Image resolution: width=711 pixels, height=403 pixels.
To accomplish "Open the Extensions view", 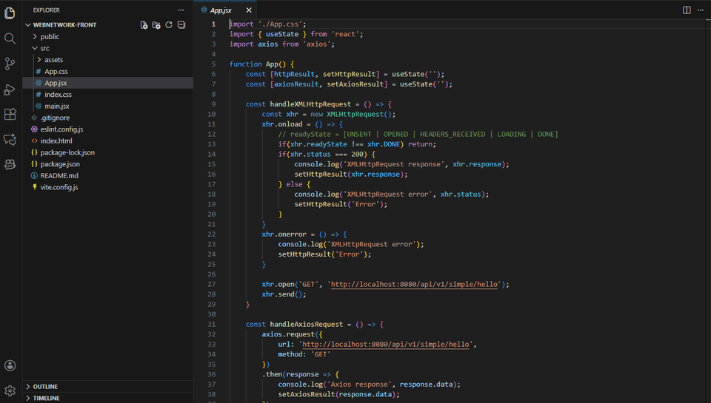I will coord(10,115).
